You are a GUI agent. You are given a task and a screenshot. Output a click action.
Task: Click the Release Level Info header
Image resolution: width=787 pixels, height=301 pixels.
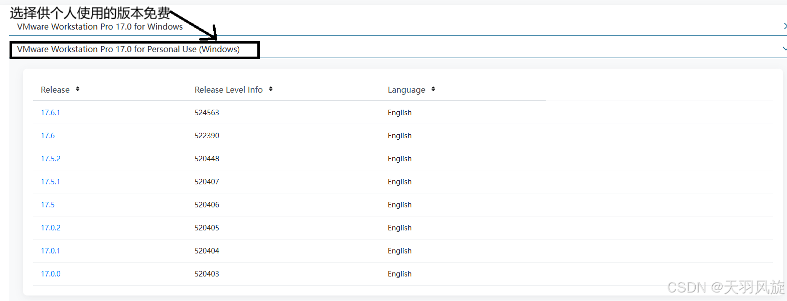(229, 90)
